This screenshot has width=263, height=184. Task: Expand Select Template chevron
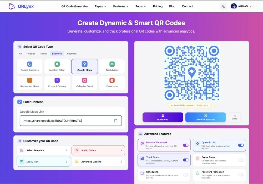click(67, 150)
